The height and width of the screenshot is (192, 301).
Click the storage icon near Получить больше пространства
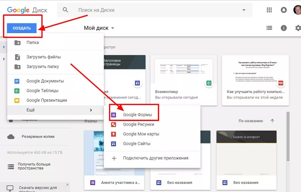(x=11, y=167)
